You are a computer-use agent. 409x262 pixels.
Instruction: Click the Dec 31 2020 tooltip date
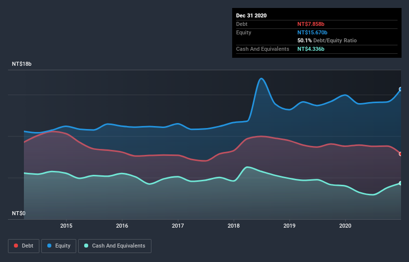click(x=251, y=15)
